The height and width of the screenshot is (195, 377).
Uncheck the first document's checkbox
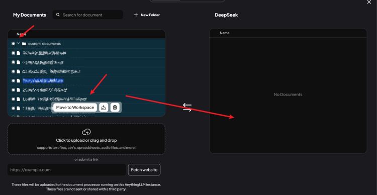13,53
